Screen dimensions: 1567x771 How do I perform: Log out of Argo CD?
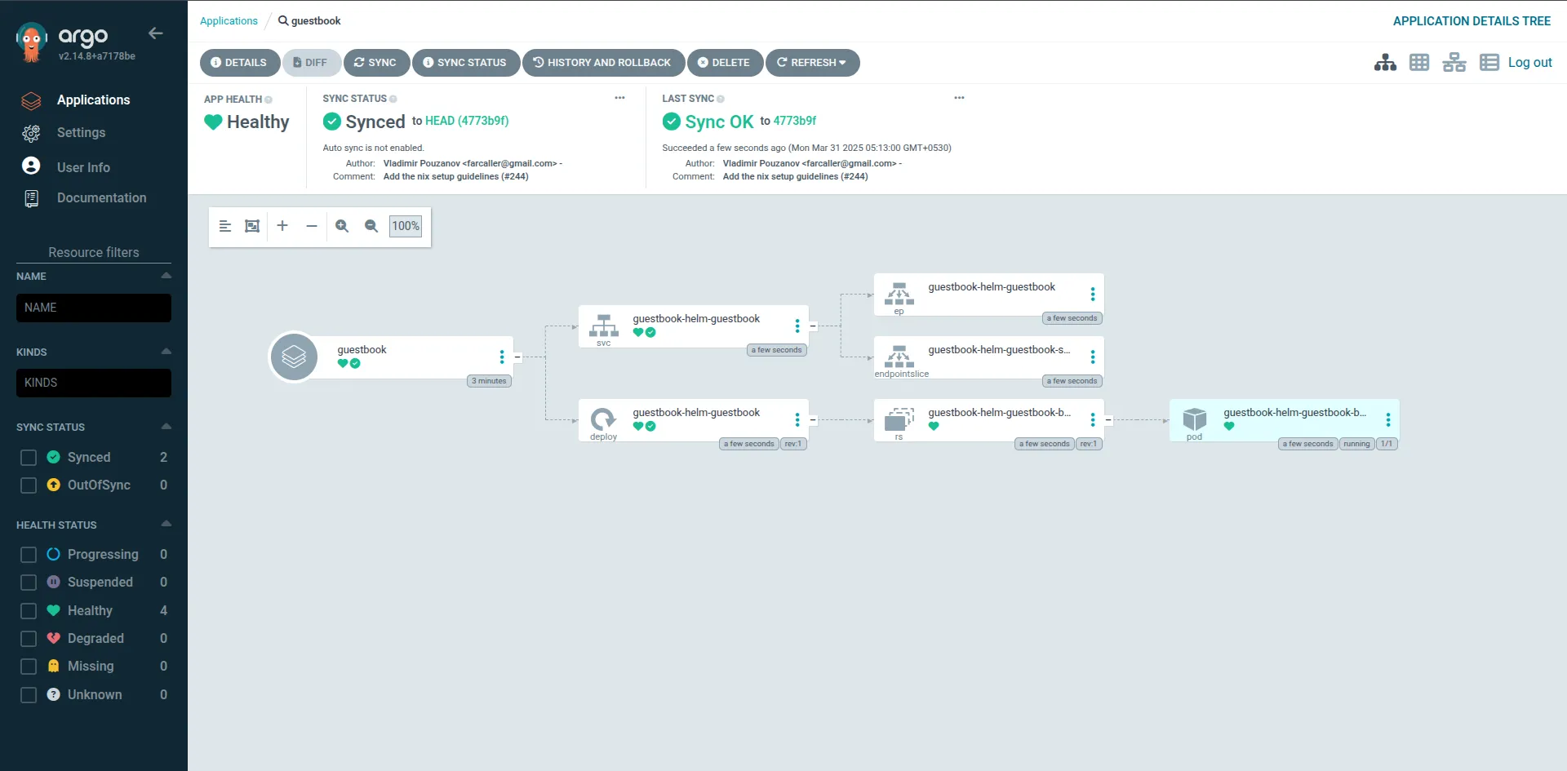(x=1529, y=62)
